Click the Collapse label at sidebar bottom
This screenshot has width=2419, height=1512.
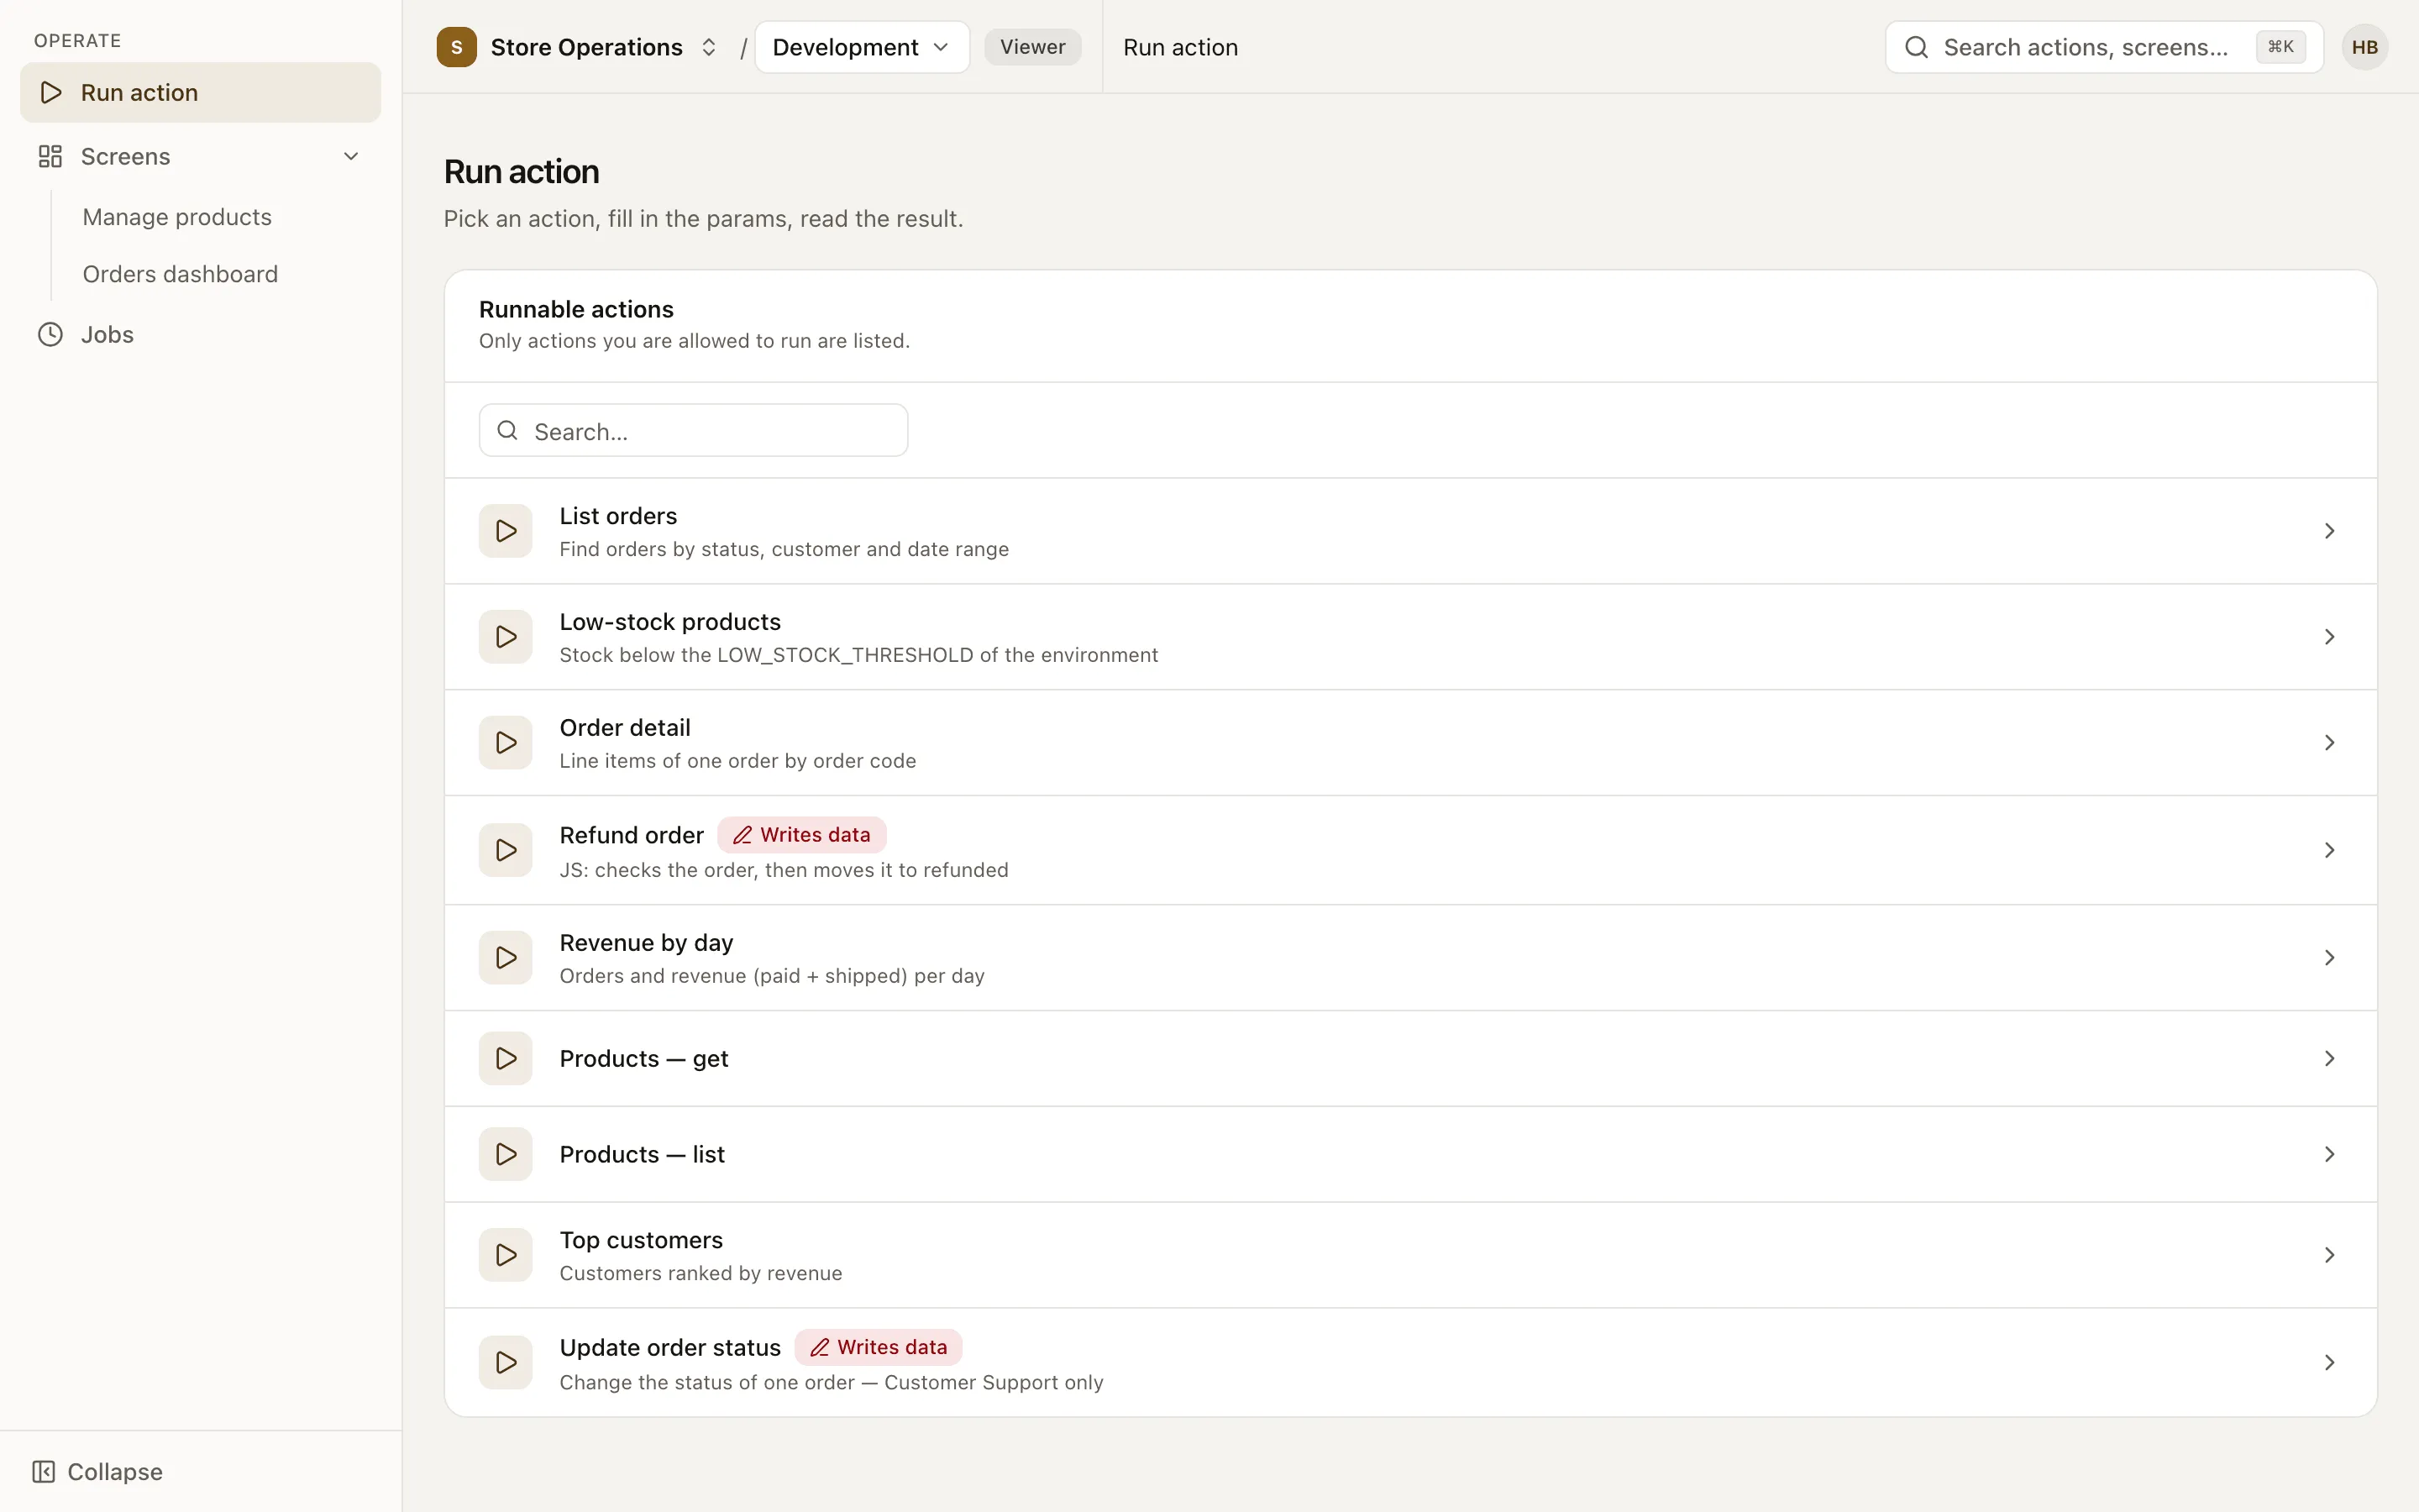(115, 1471)
